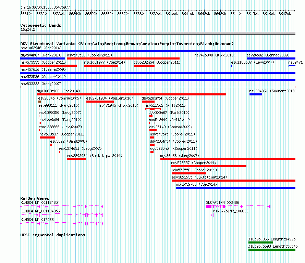The width and height of the screenshot is (305, 263).
Task: Open the nsv475808 (Kidd2010) variant
Action: (215, 55)
